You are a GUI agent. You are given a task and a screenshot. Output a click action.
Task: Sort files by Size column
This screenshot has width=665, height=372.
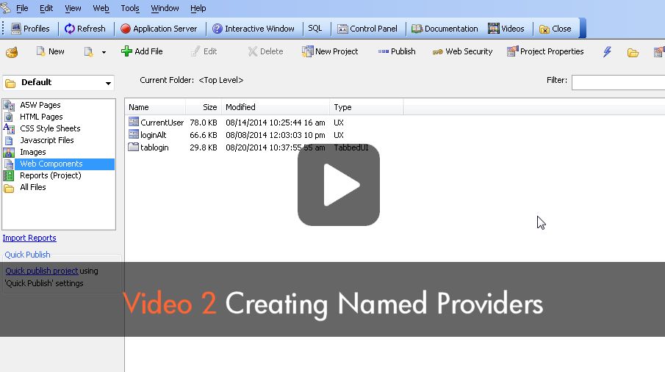[x=204, y=107]
